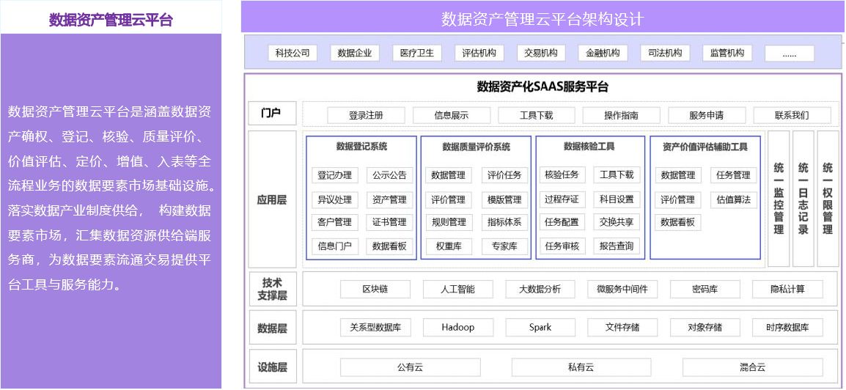846x390 pixels.
Task: Click the 私有云 box
Action: pyautogui.click(x=581, y=367)
